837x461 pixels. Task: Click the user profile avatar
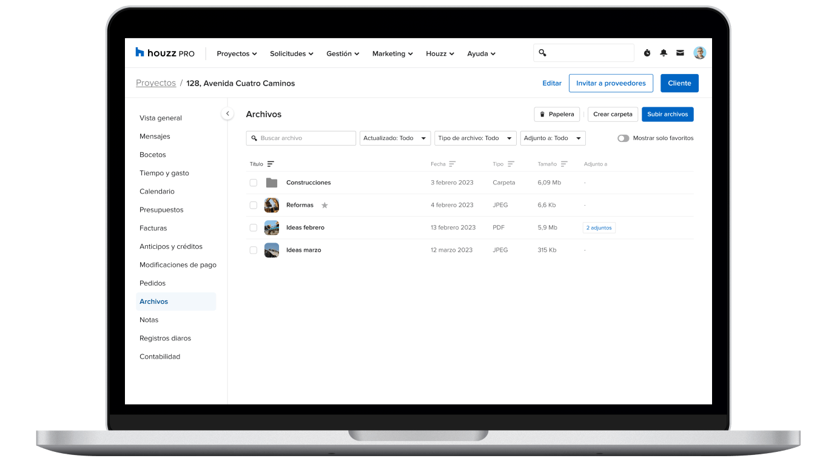pos(699,53)
